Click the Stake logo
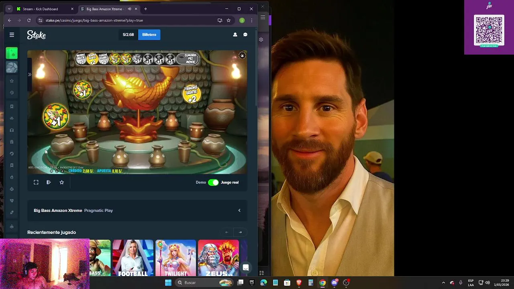The height and width of the screenshot is (289, 514). coord(37,35)
